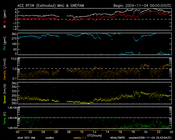Click the Begin date timestamp text
Viewport: 175px width, 140px height.
[x=142, y=5]
